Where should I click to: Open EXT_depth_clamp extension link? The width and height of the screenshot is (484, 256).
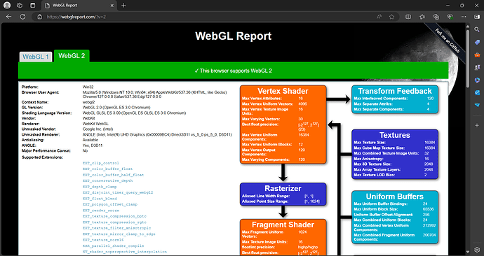click(x=100, y=187)
